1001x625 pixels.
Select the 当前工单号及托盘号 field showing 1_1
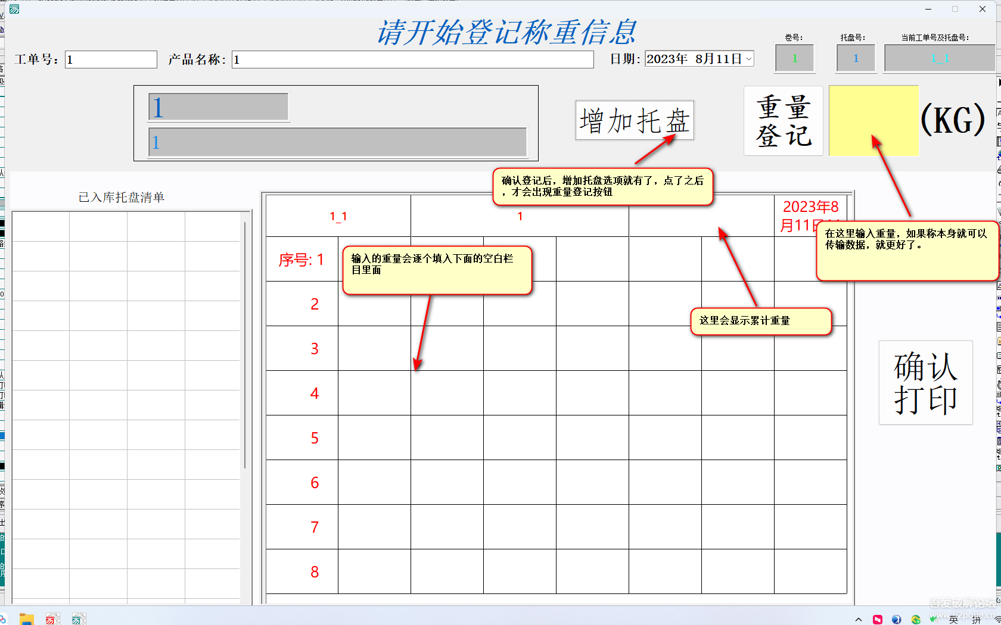pos(939,58)
